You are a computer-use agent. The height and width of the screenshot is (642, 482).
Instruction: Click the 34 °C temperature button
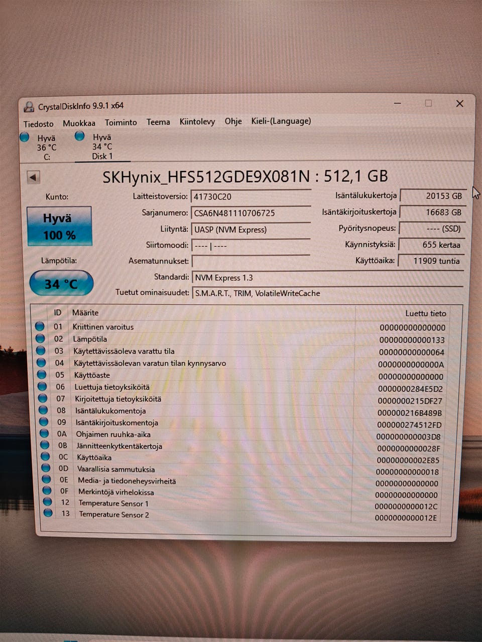(61, 284)
